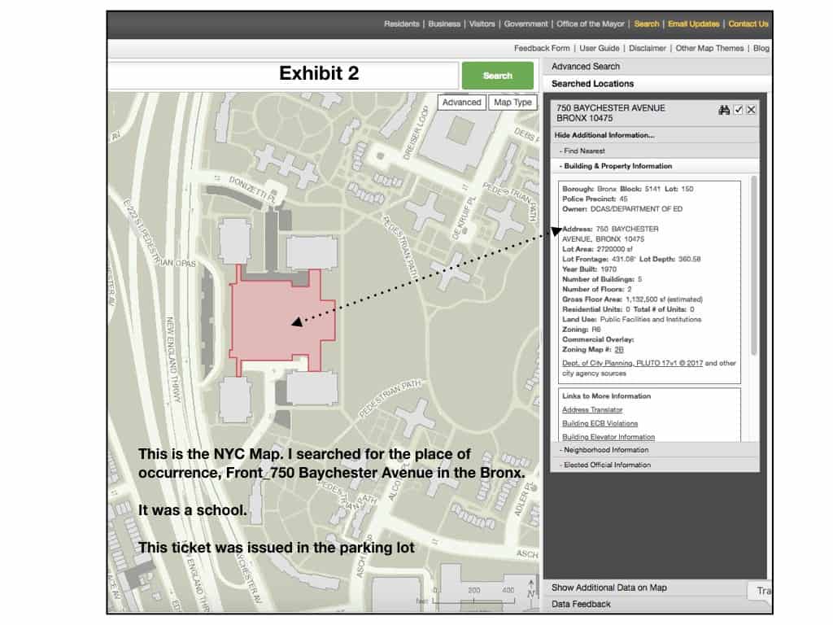This screenshot has height=625, width=833.
Task: Click the binoculars zoom-to-location icon
Action: click(x=724, y=110)
